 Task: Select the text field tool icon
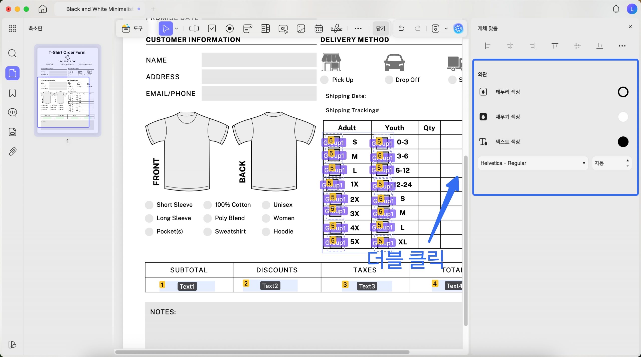pyautogui.click(x=194, y=29)
